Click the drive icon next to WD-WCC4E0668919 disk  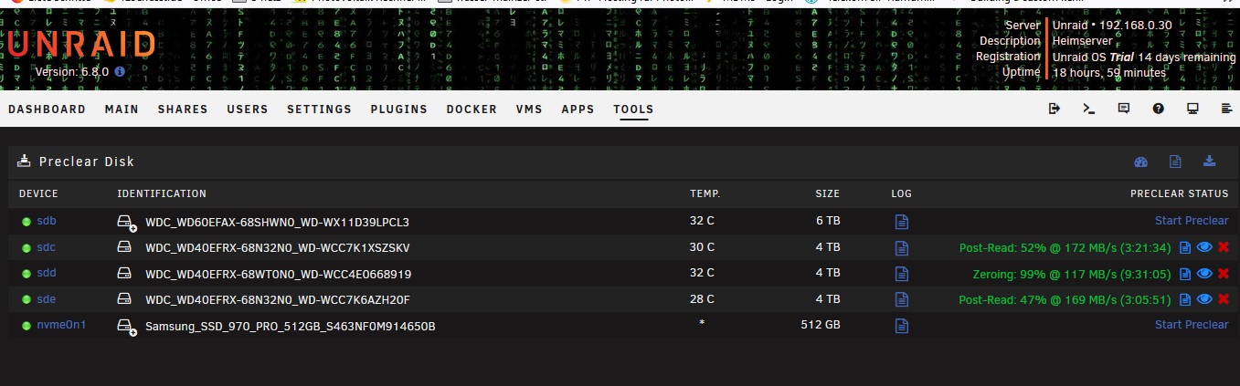[x=125, y=273]
